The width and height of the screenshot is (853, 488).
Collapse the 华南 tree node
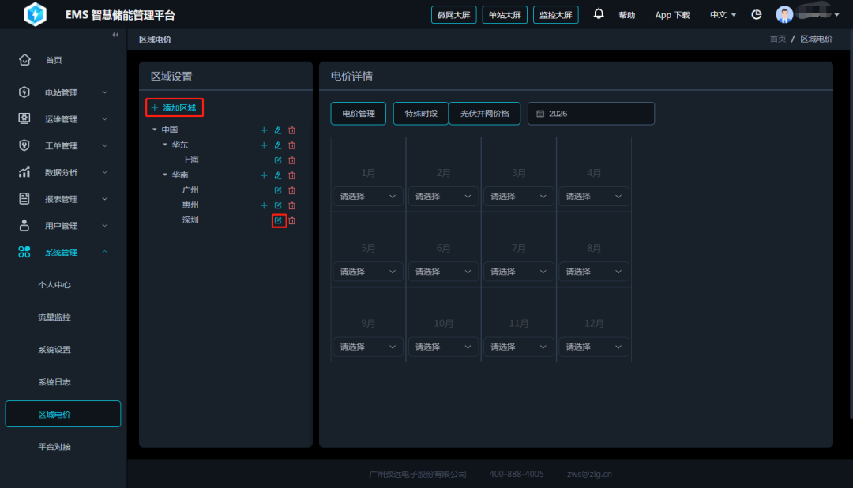pyautogui.click(x=165, y=175)
